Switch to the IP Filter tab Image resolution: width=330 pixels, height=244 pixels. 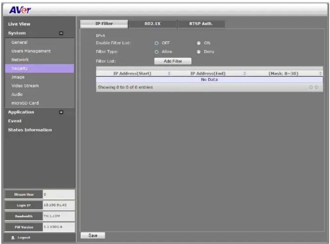coord(104,24)
